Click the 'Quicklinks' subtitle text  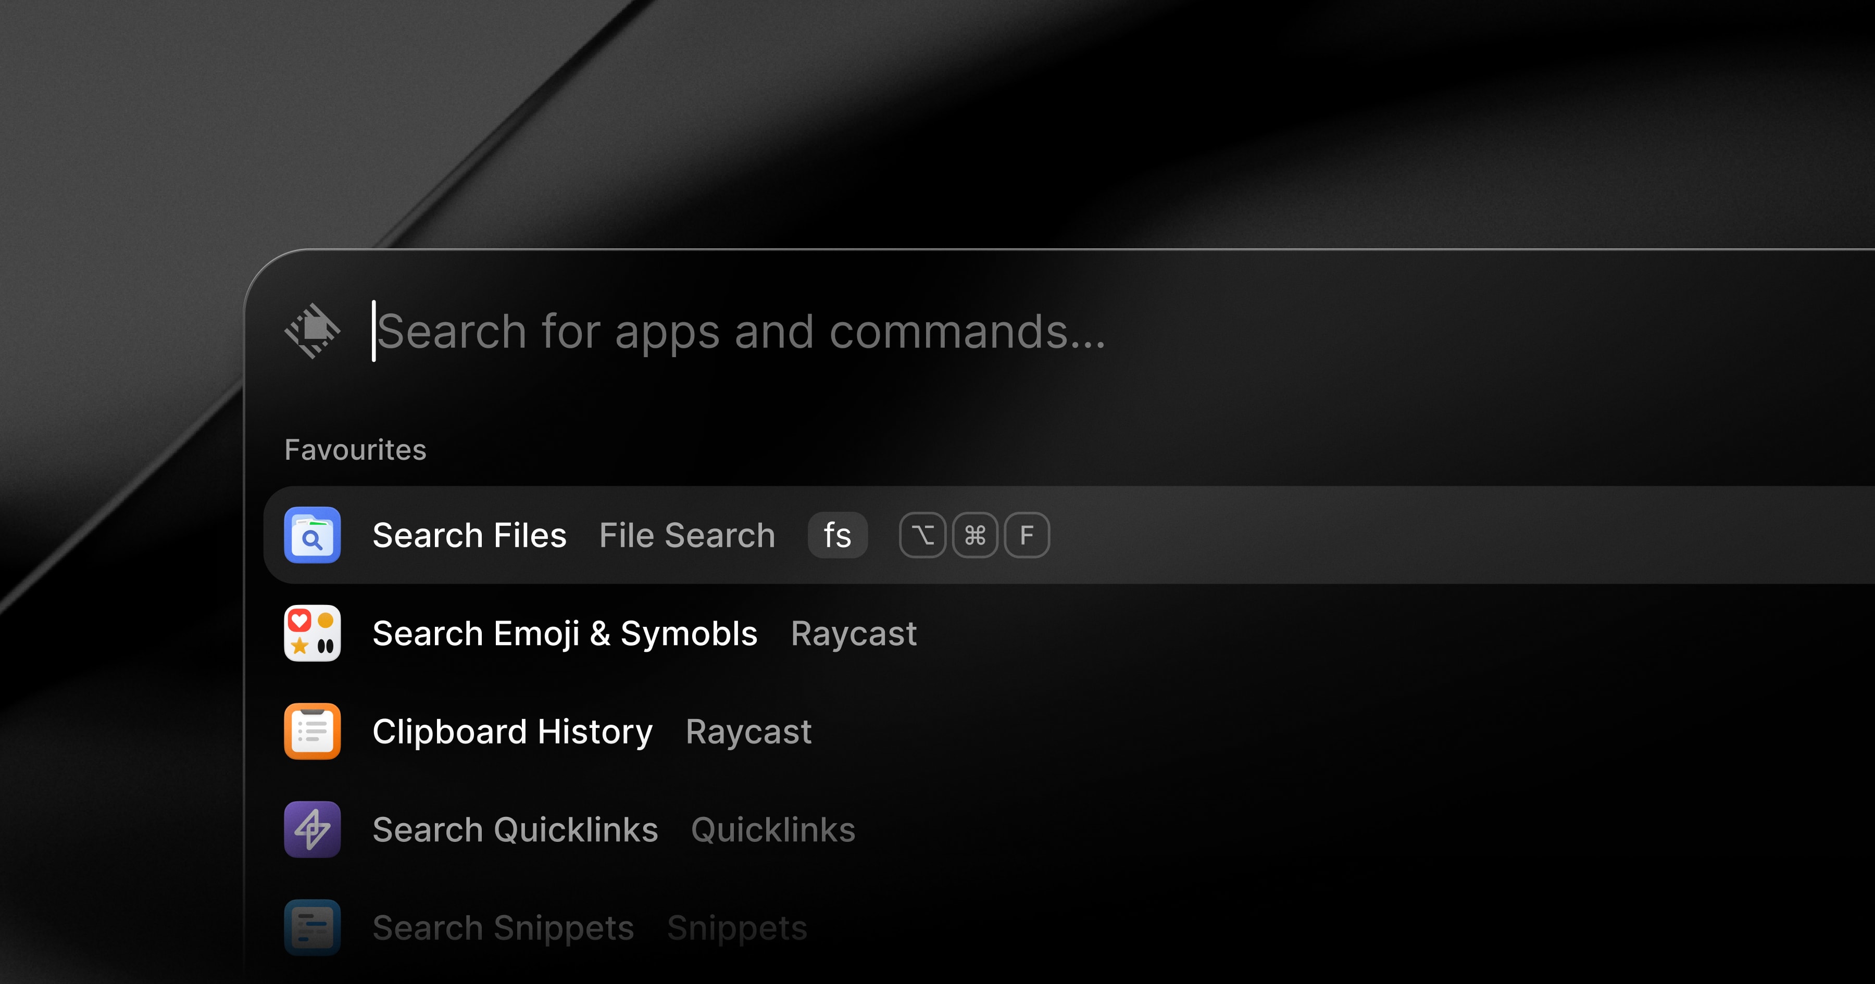[x=773, y=830]
